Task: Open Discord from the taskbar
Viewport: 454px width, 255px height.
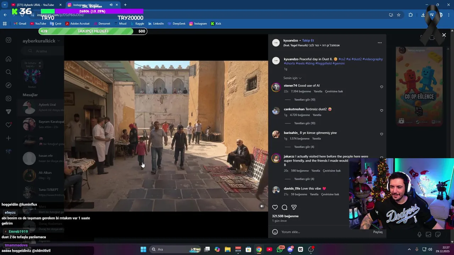Action: point(290,249)
